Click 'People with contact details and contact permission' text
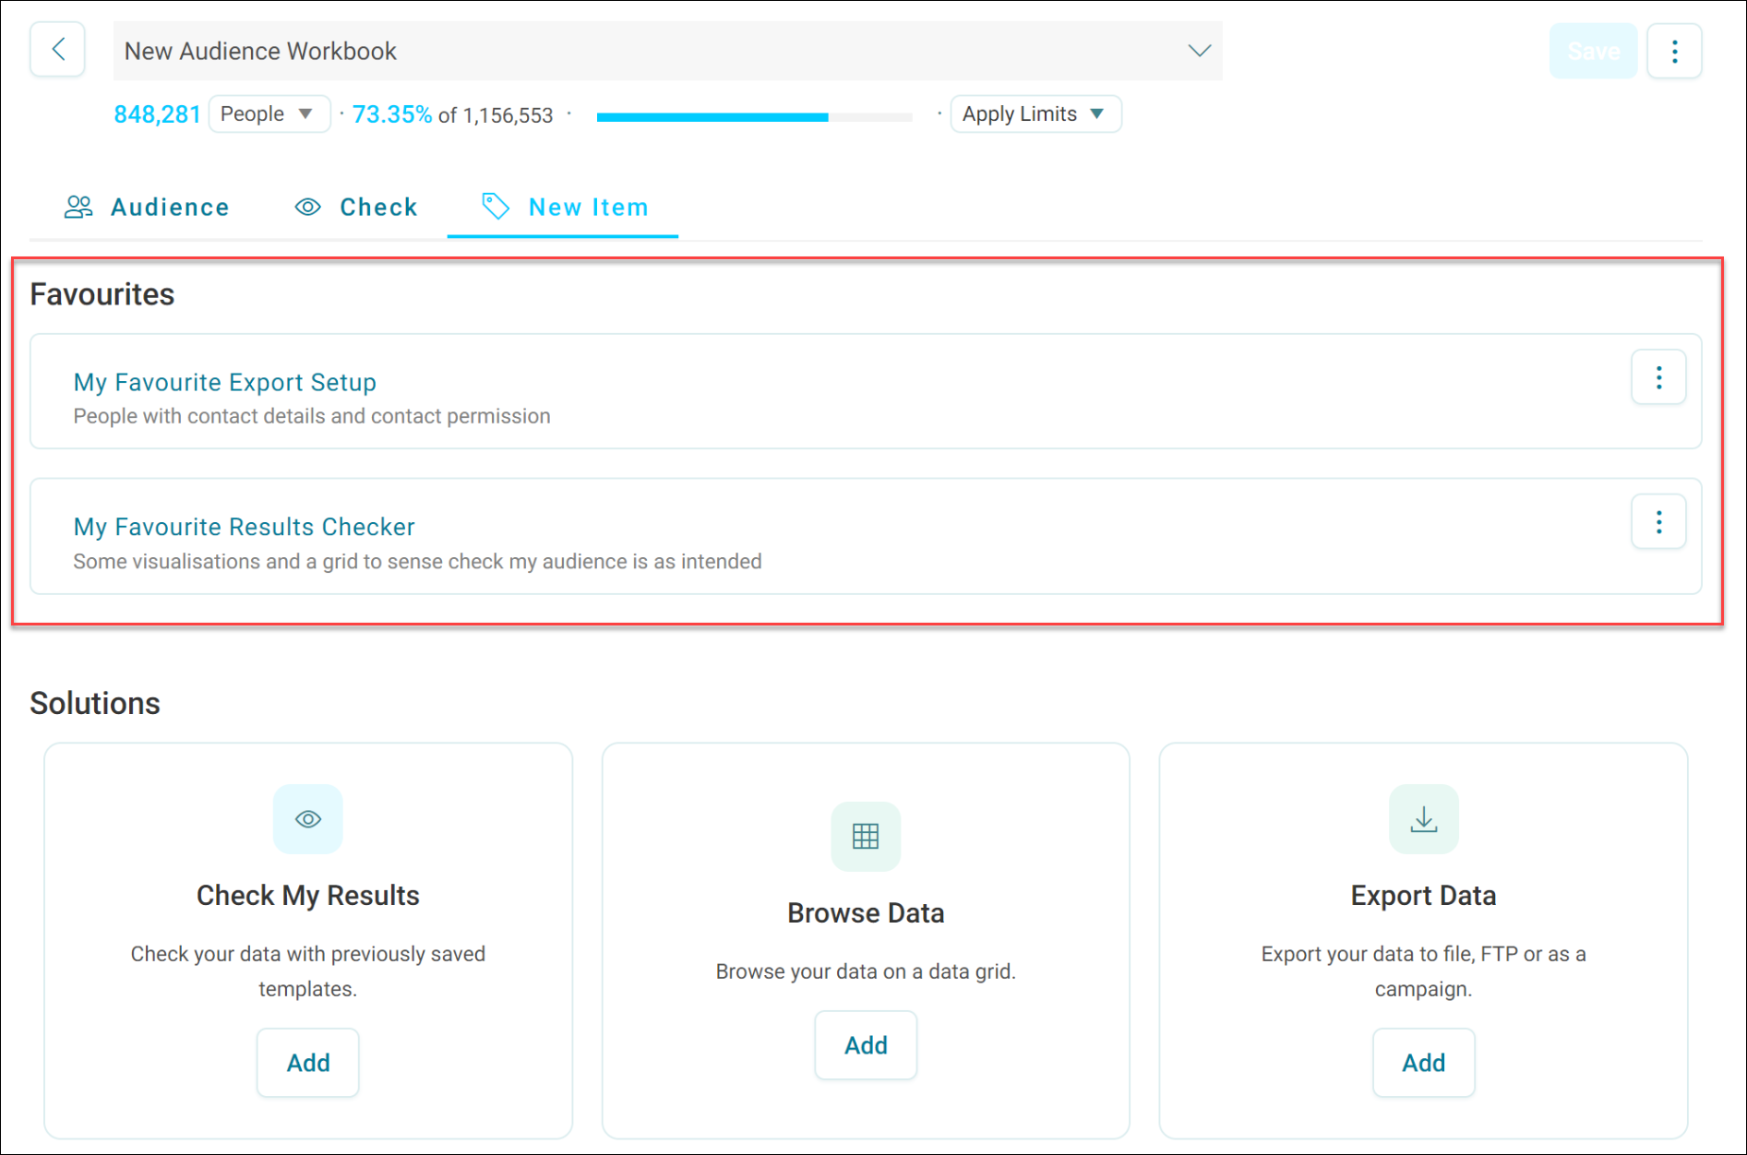The height and width of the screenshot is (1155, 1747). 312,416
